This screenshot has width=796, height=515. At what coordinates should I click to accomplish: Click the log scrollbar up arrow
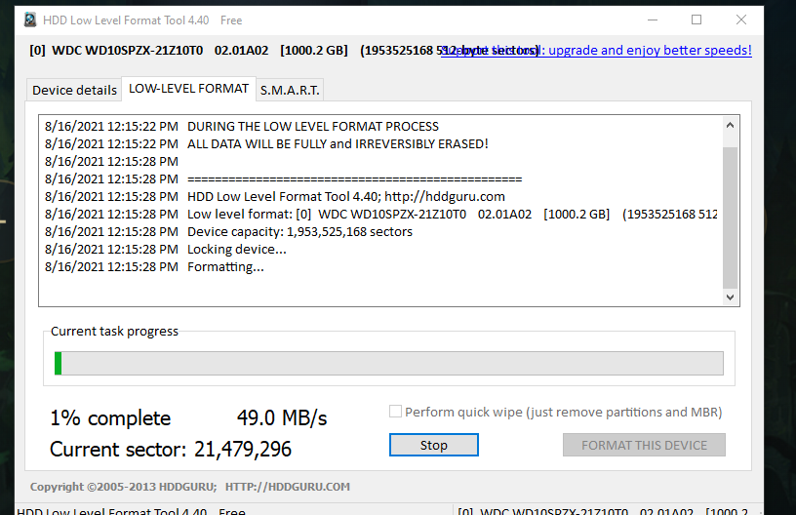730,125
